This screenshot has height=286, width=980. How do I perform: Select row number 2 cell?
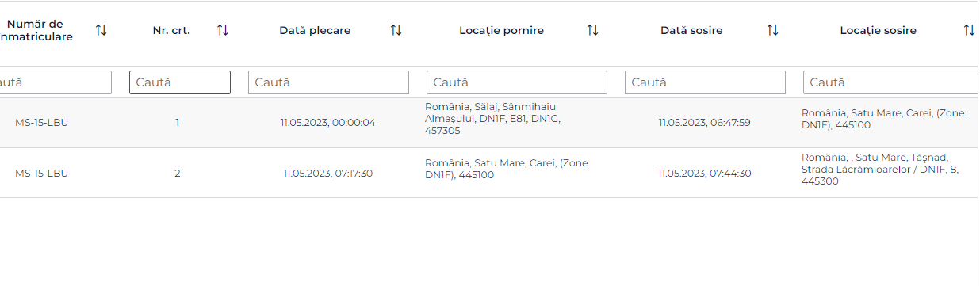pos(178,173)
